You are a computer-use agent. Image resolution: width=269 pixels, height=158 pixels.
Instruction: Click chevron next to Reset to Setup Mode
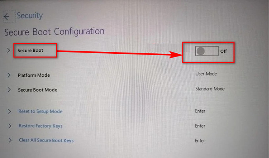(x=9, y=111)
